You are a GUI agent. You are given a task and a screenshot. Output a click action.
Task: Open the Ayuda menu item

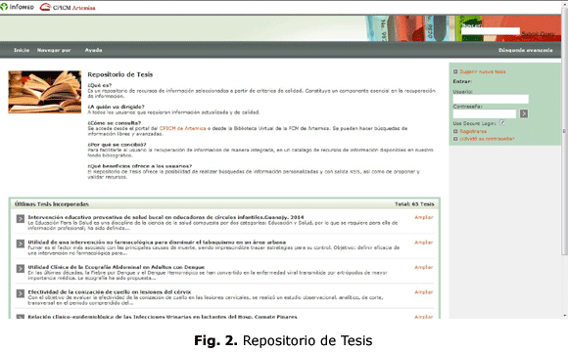[93, 50]
